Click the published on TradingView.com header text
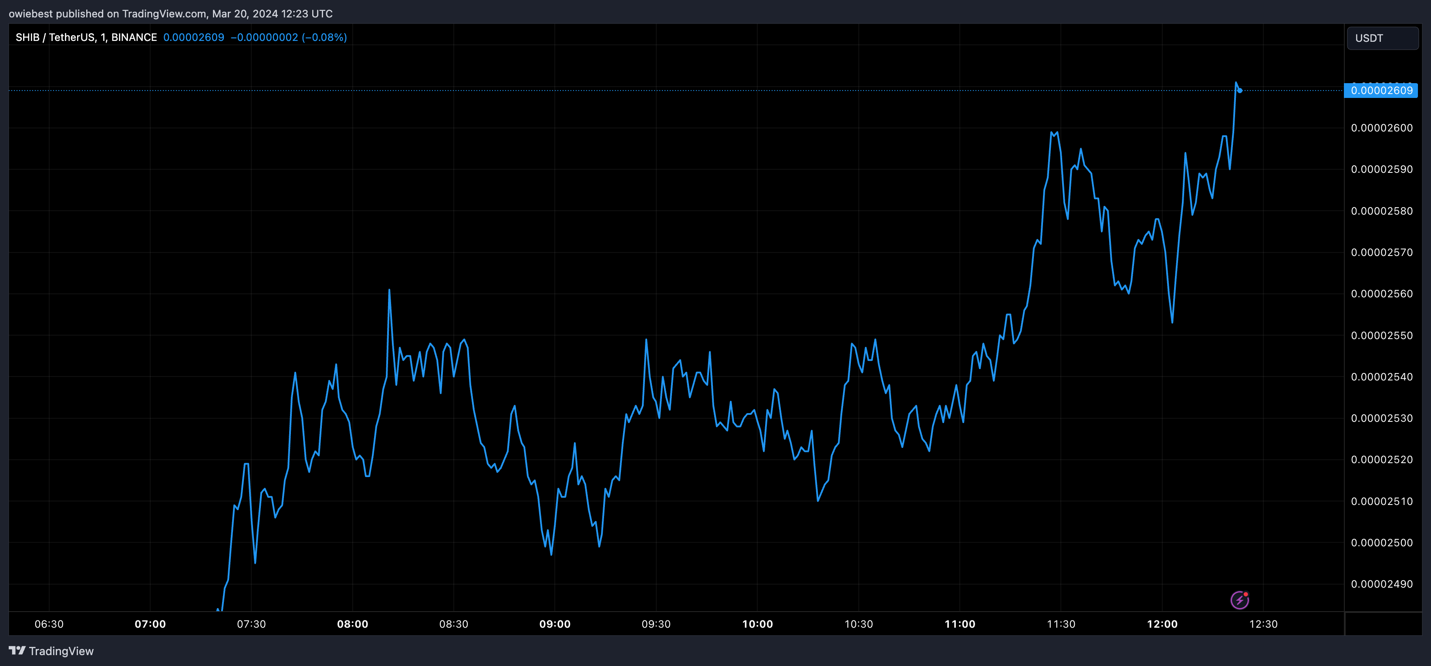The height and width of the screenshot is (666, 1431). click(x=171, y=13)
